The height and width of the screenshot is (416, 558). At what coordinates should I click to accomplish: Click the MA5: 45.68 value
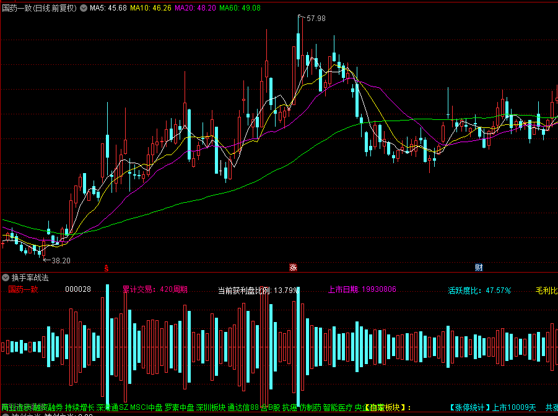coord(108,8)
